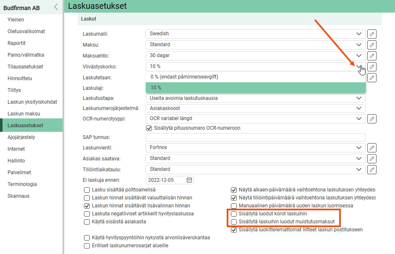Image resolution: width=395 pixels, height=254 pixels.
Task: Check Sisällytä laskuihin luodut muistutusmaksut
Action: tap(234, 222)
